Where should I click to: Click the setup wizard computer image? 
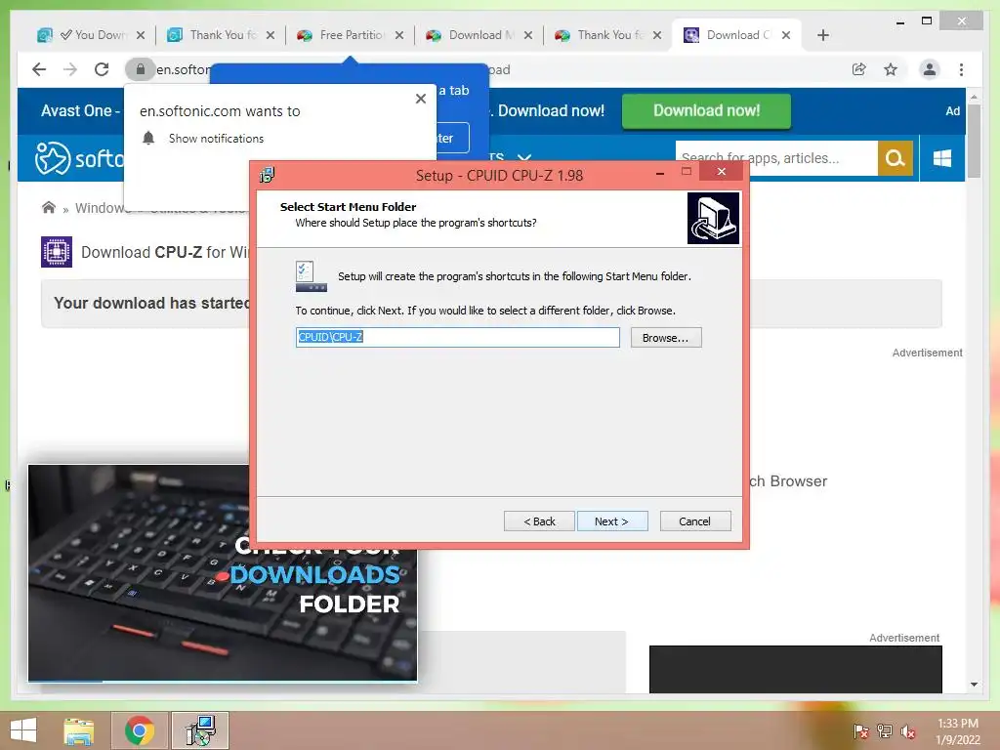[713, 218]
